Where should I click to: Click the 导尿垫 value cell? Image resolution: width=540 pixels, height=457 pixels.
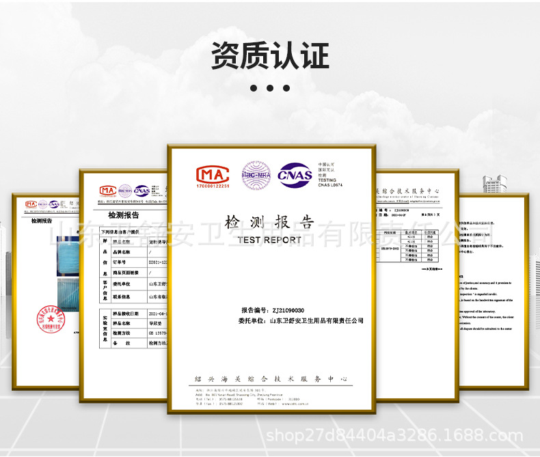coord(157,324)
